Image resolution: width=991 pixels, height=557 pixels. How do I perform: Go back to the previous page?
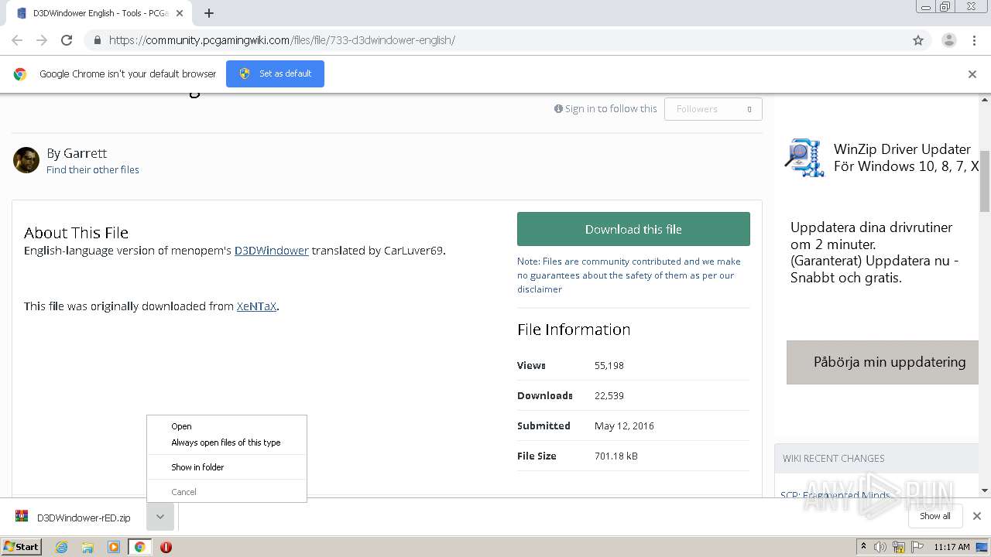point(17,40)
